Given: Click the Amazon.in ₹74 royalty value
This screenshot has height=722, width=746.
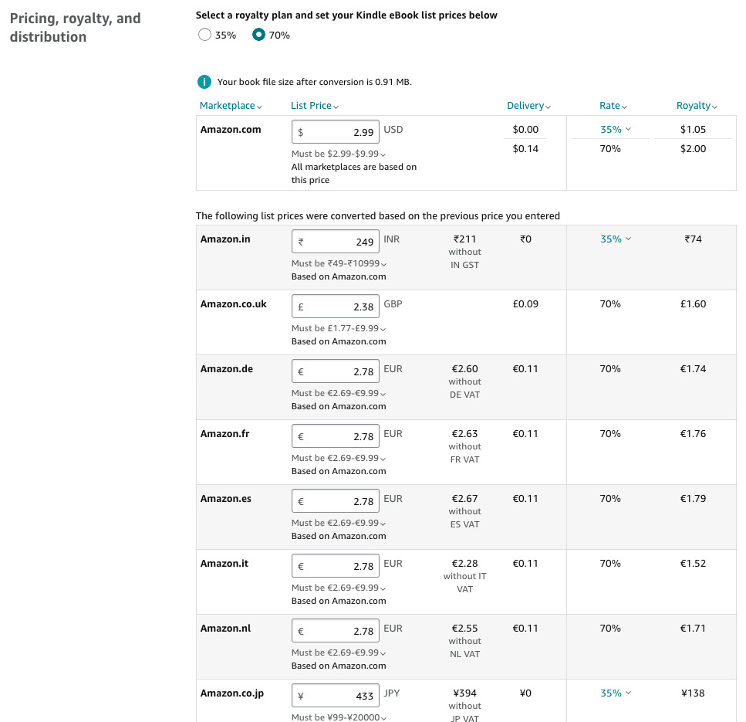Looking at the screenshot, I should pos(694,239).
